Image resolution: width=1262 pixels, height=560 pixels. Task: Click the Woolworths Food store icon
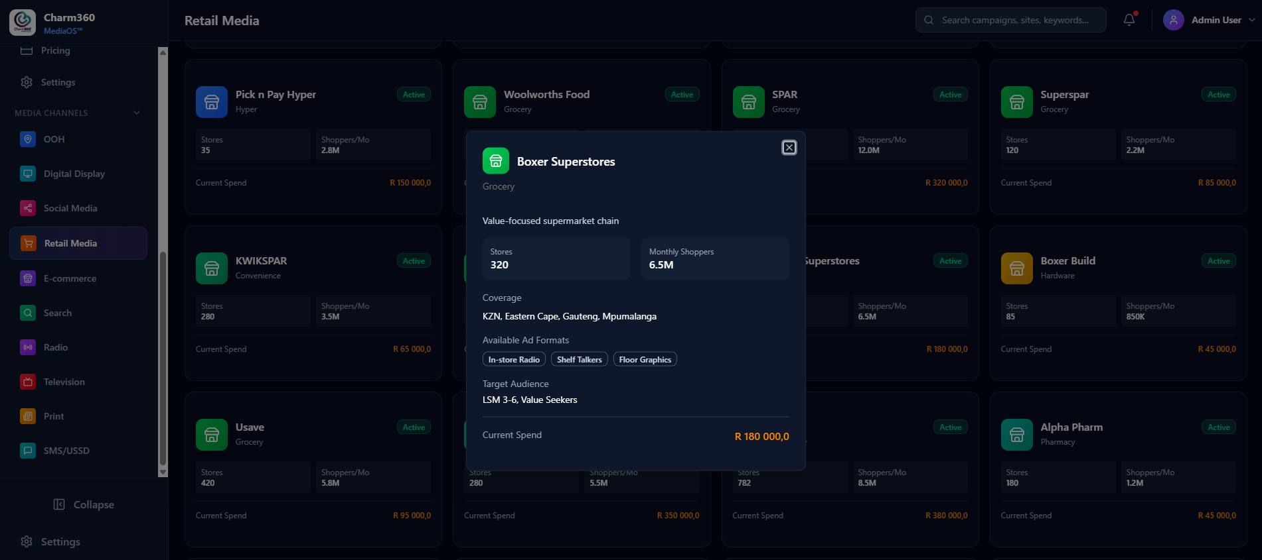click(480, 102)
